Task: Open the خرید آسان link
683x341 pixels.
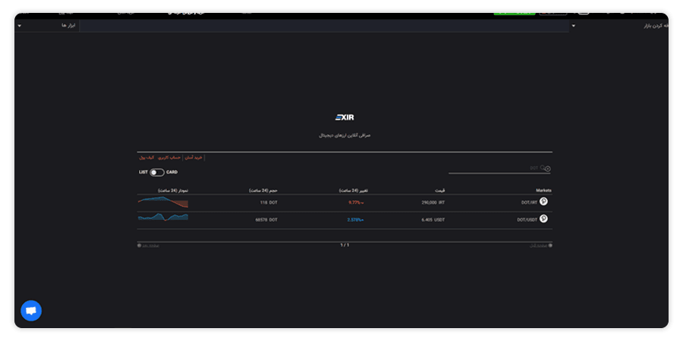Action: click(194, 158)
